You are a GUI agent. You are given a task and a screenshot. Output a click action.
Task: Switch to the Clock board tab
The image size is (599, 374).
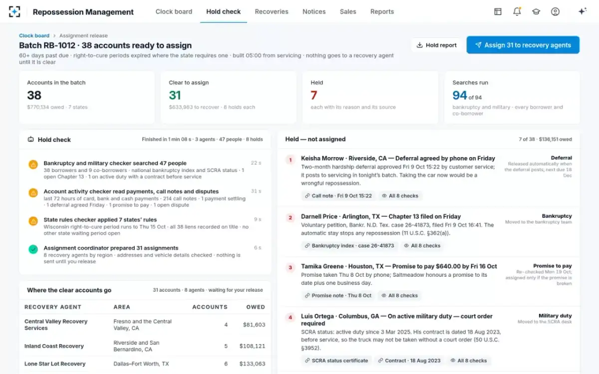[174, 11]
